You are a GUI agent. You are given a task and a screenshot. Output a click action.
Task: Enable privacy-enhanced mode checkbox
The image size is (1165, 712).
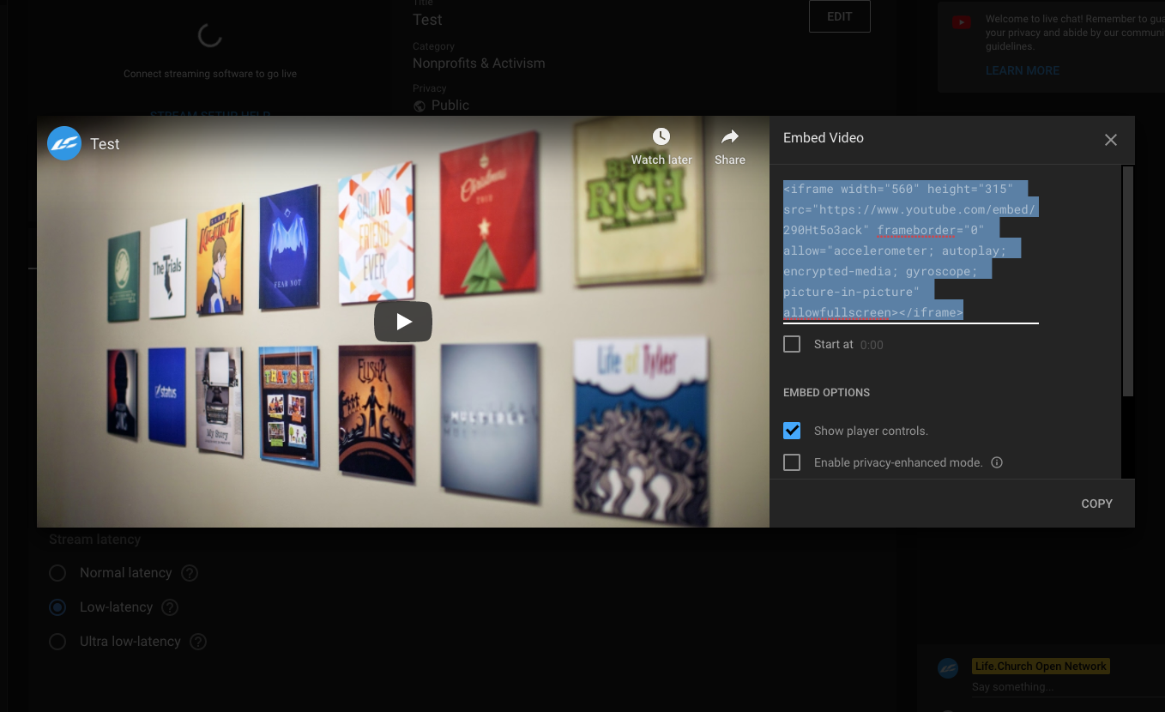click(x=792, y=462)
